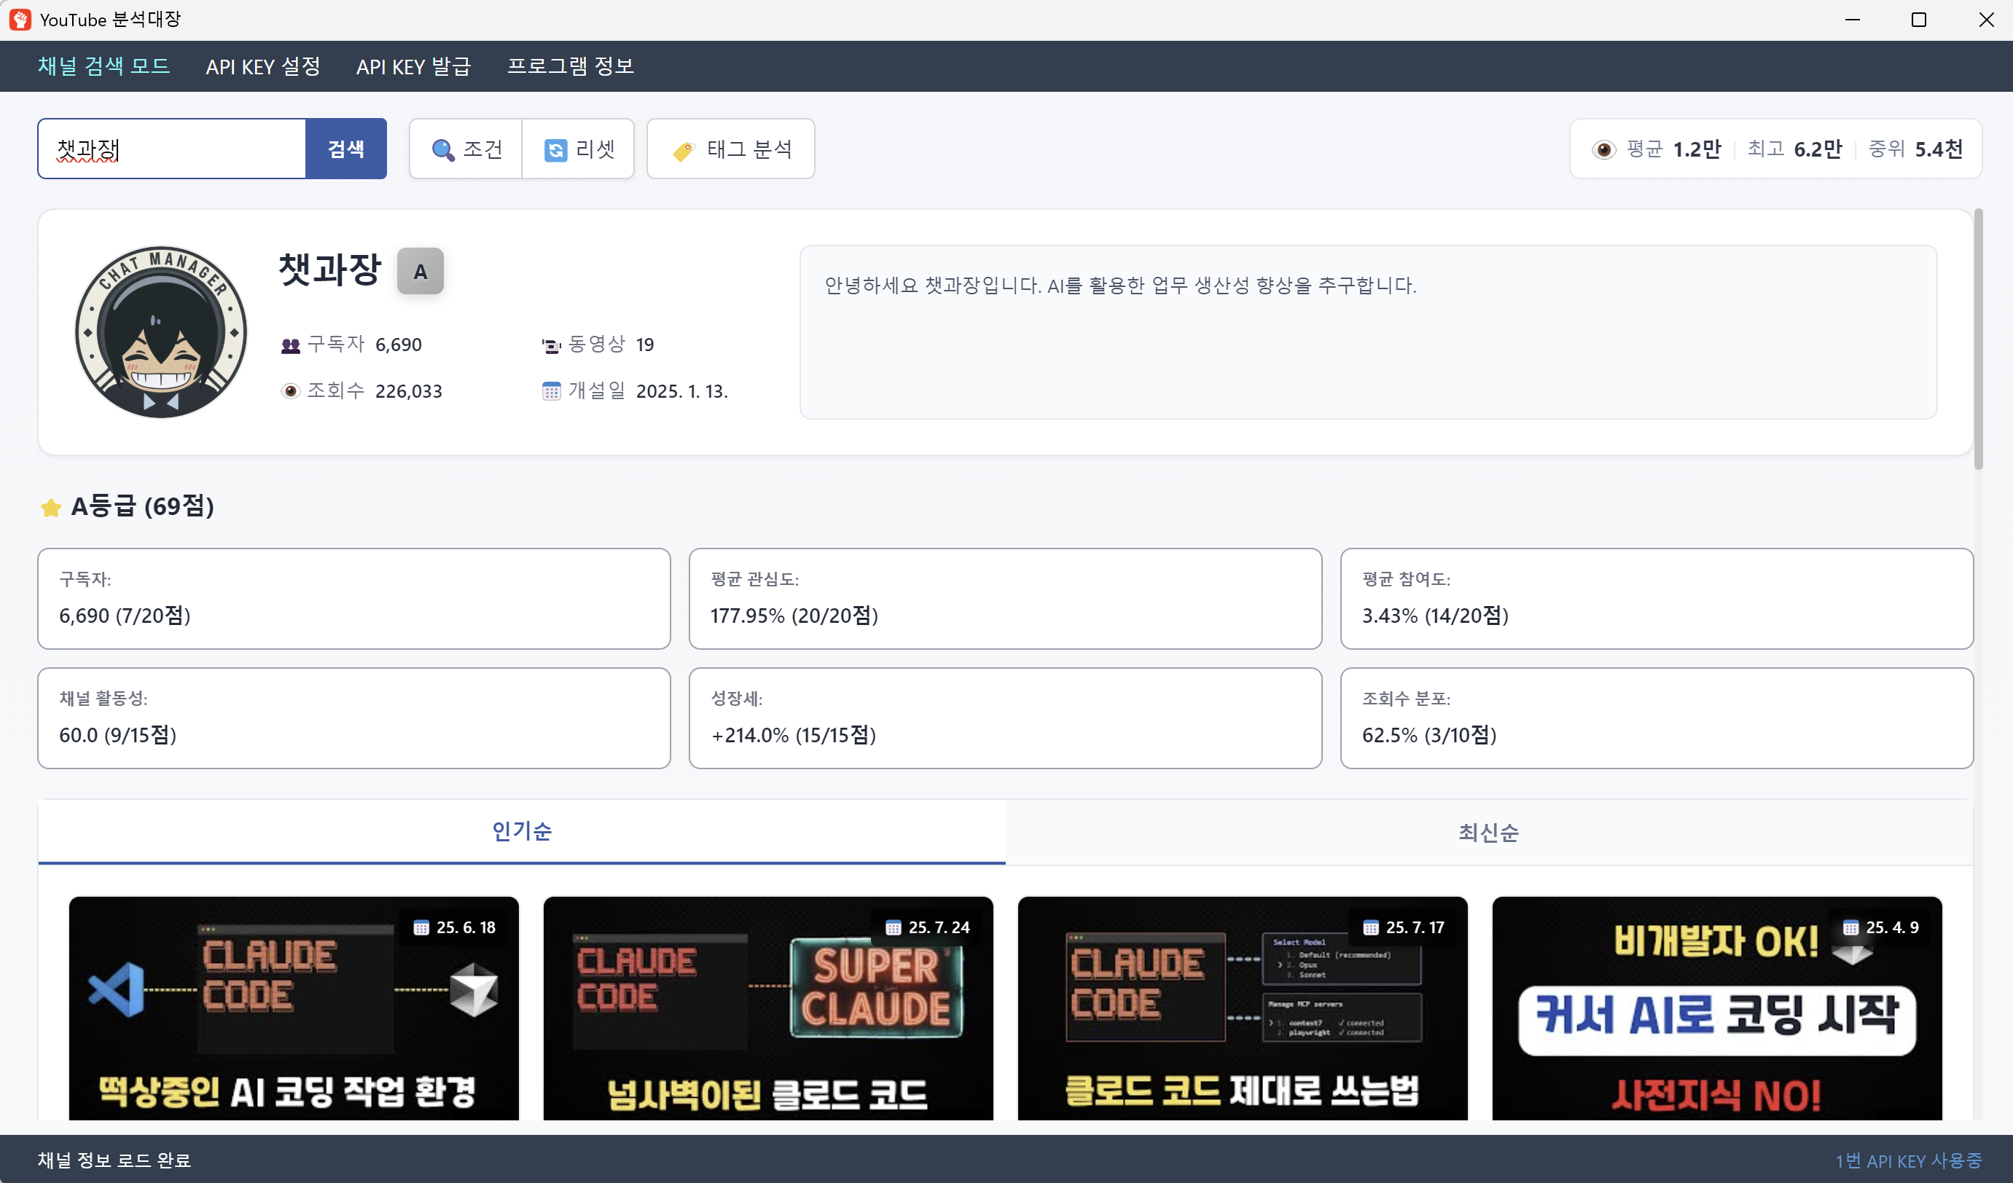Click the magnifier icon on the 조건 button
The width and height of the screenshot is (2013, 1183).
[x=444, y=149]
